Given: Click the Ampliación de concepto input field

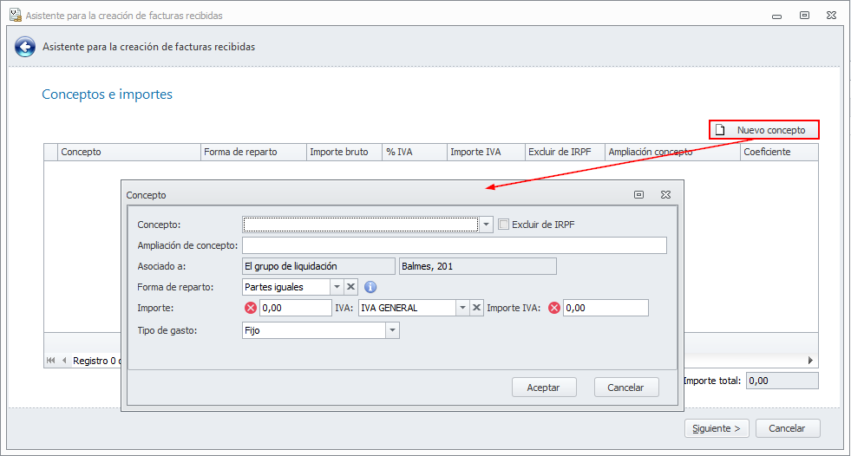Looking at the screenshot, I should pyautogui.click(x=455, y=245).
